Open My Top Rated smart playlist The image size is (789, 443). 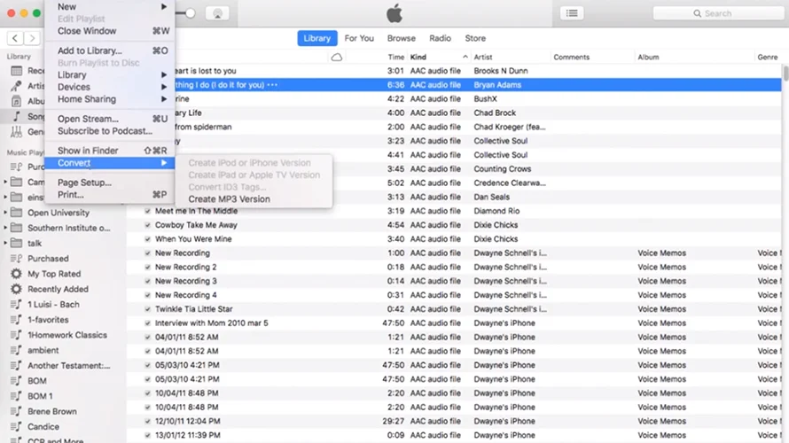pyautogui.click(x=53, y=274)
